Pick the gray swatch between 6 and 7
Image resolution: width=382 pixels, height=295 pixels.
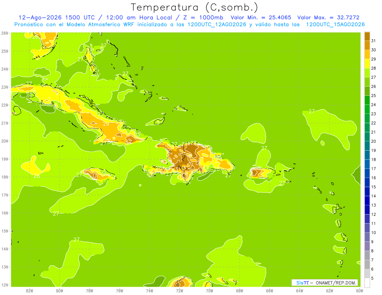(x=367, y=264)
